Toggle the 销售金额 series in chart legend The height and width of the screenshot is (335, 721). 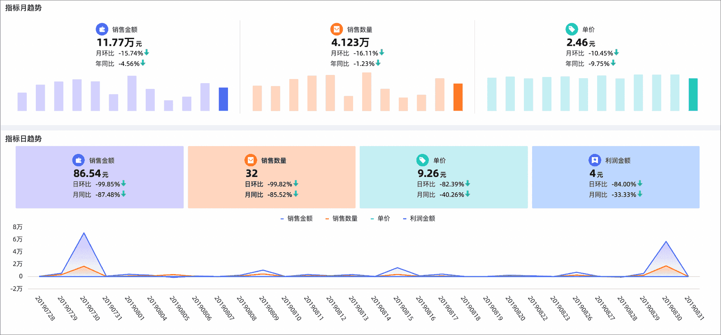(296, 219)
